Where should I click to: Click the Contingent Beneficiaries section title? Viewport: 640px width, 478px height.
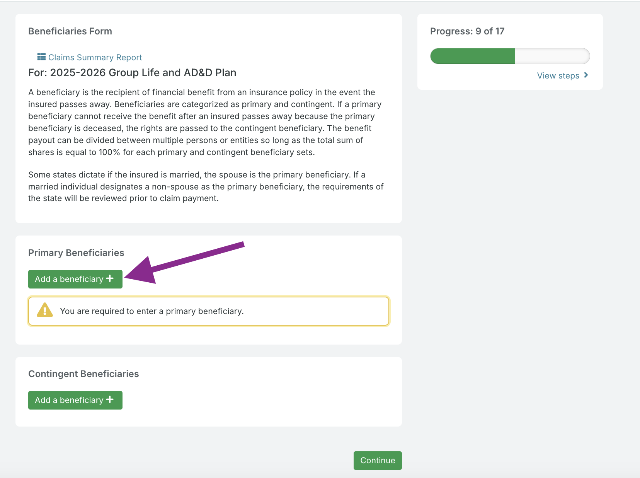[x=83, y=374]
